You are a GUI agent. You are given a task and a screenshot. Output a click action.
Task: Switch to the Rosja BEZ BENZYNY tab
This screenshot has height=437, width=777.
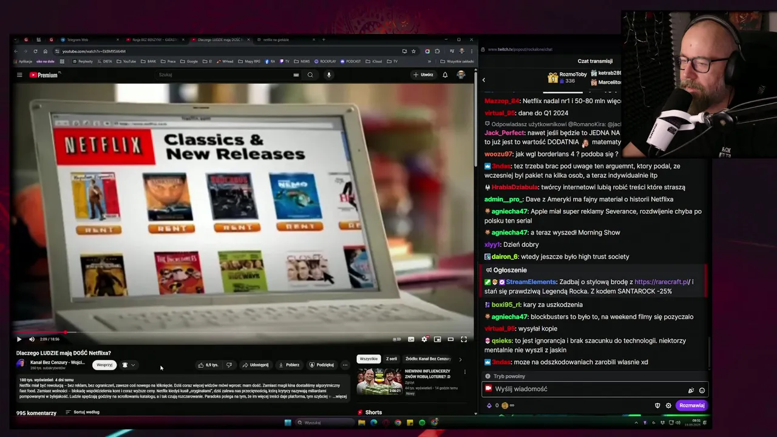pyautogui.click(x=155, y=39)
